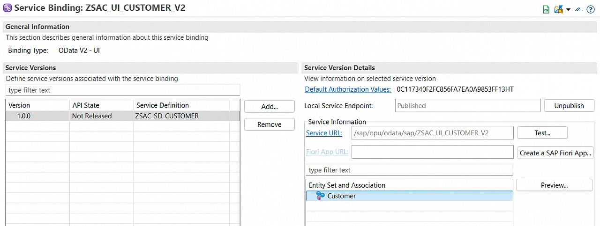Click the Remove button

coord(270,124)
